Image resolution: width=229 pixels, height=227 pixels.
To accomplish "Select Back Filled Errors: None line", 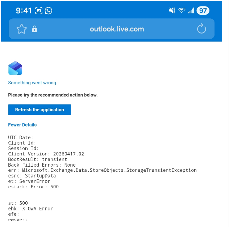I will pyautogui.click(x=42, y=165).
